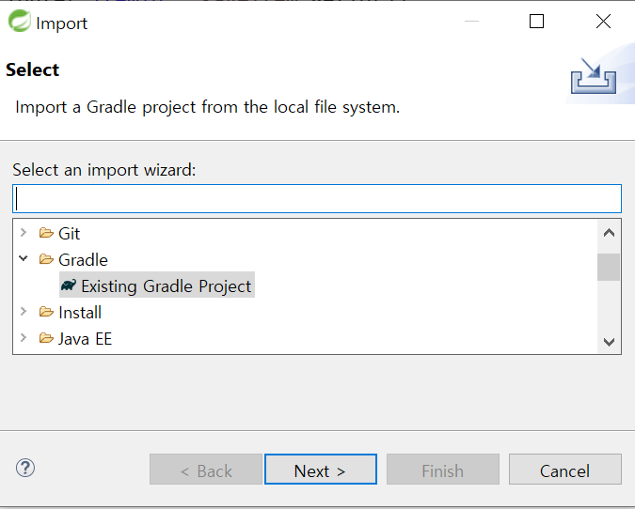Image resolution: width=635 pixels, height=509 pixels.
Task: Click the import wizard banner icon
Action: pyautogui.click(x=593, y=77)
